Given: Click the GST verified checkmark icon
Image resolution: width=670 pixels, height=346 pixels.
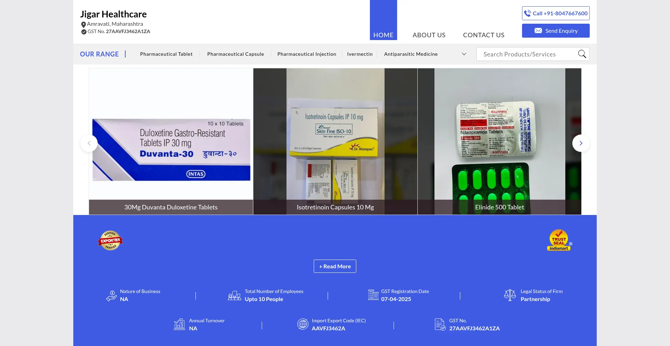Looking at the screenshot, I should pyautogui.click(x=84, y=32).
